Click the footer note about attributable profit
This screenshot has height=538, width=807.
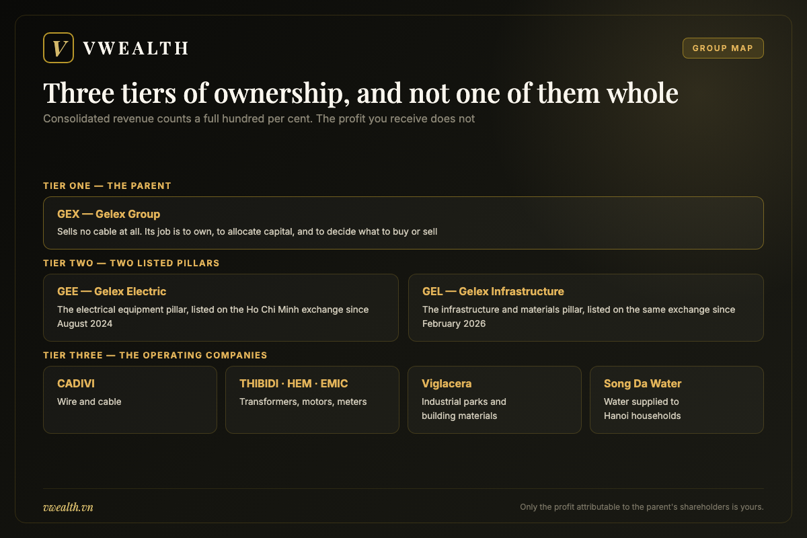[642, 507]
